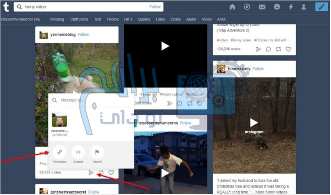Select the Embed code icon in share popup

78,152
